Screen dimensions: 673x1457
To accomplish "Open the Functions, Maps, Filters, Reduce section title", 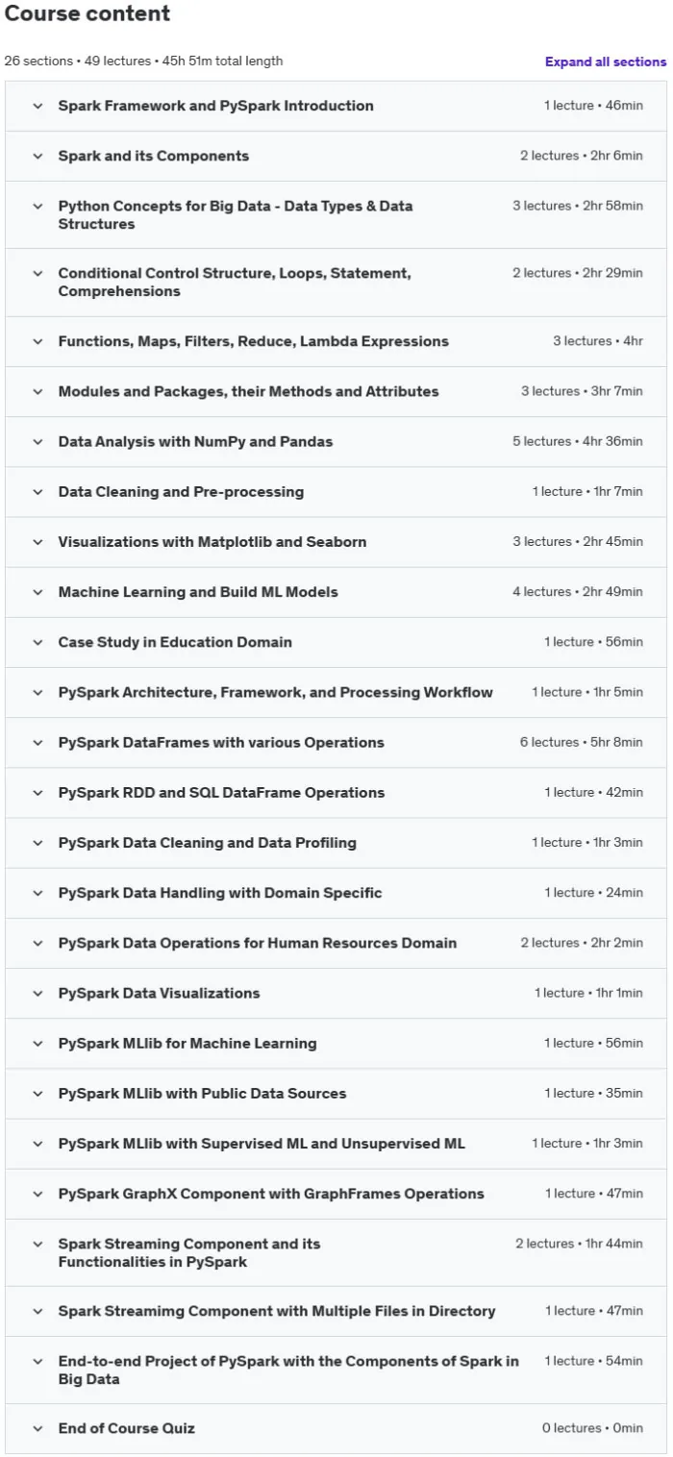I will click(253, 341).
